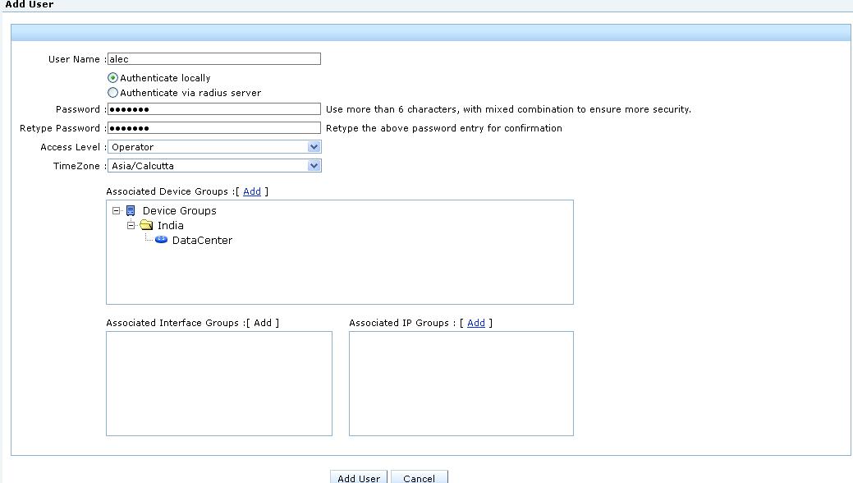Viewport: 853px width, 483px height.
Task: Select Authenticate locally radio button
Action: [113, 78]
